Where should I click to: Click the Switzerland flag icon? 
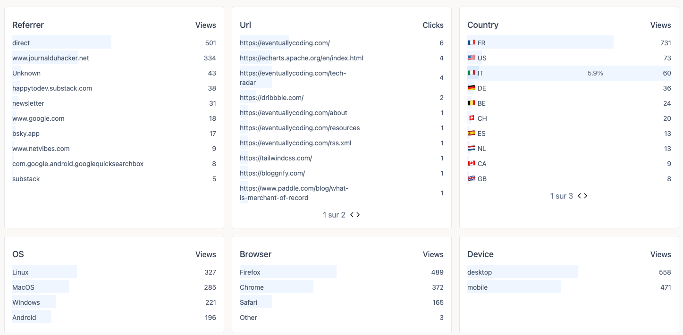(x=471, y=118)
